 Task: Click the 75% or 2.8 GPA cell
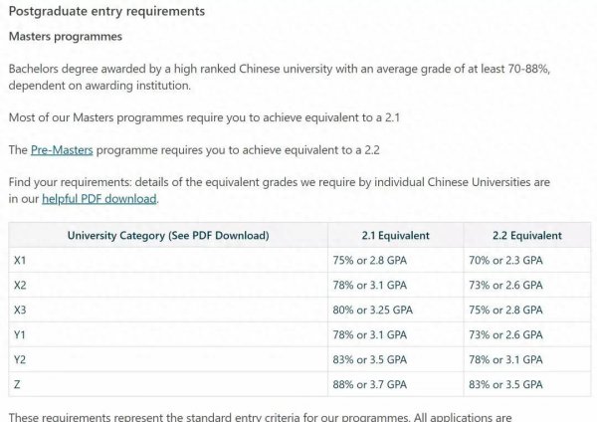[x=369, y=260]
